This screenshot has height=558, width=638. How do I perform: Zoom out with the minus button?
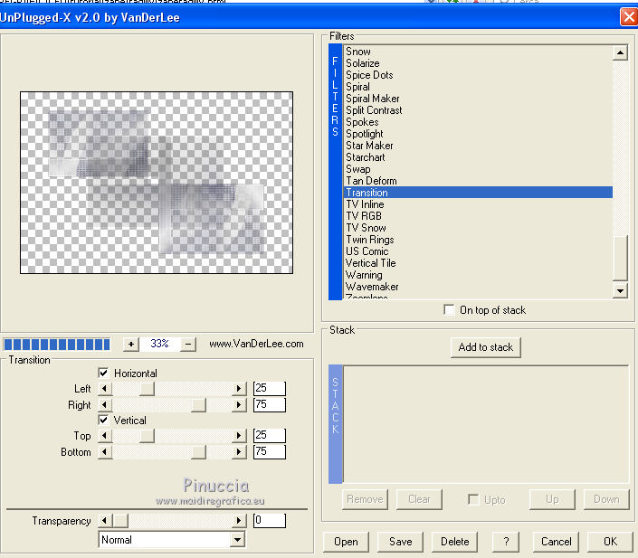[x=188, y=344]
